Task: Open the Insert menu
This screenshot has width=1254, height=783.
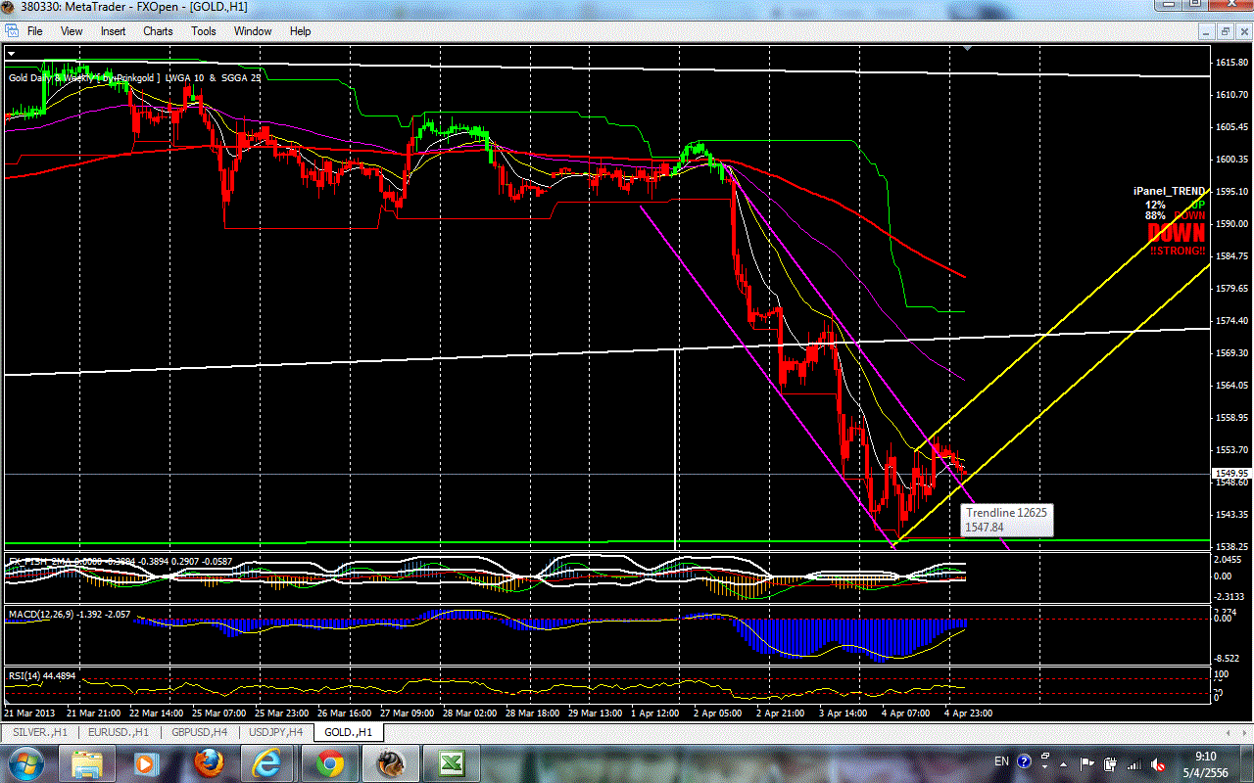Action: coord(113,31)
